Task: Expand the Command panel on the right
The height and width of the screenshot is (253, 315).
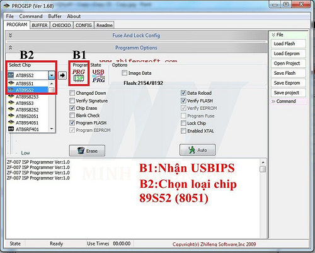Action: tap(273, 101)
